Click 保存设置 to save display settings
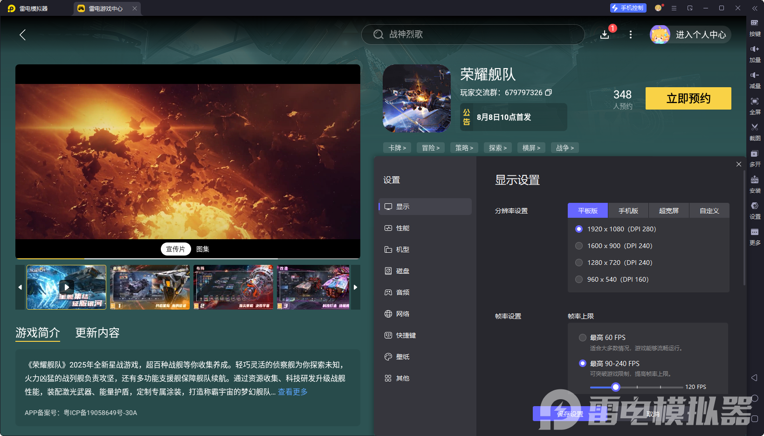The width and height of the screenshot is (764, 436). (570, 414)
